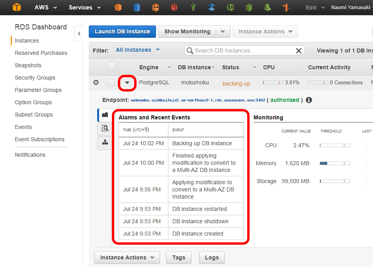The height and width of the screenshot is (267, 373).
Task: Click the Storage threshold bar
Action: pyautogui.click(x=335, y=181)
